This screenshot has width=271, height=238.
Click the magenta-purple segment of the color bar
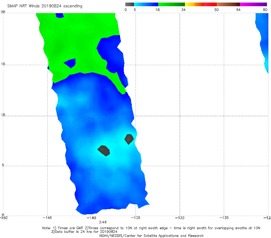point(253,4)
